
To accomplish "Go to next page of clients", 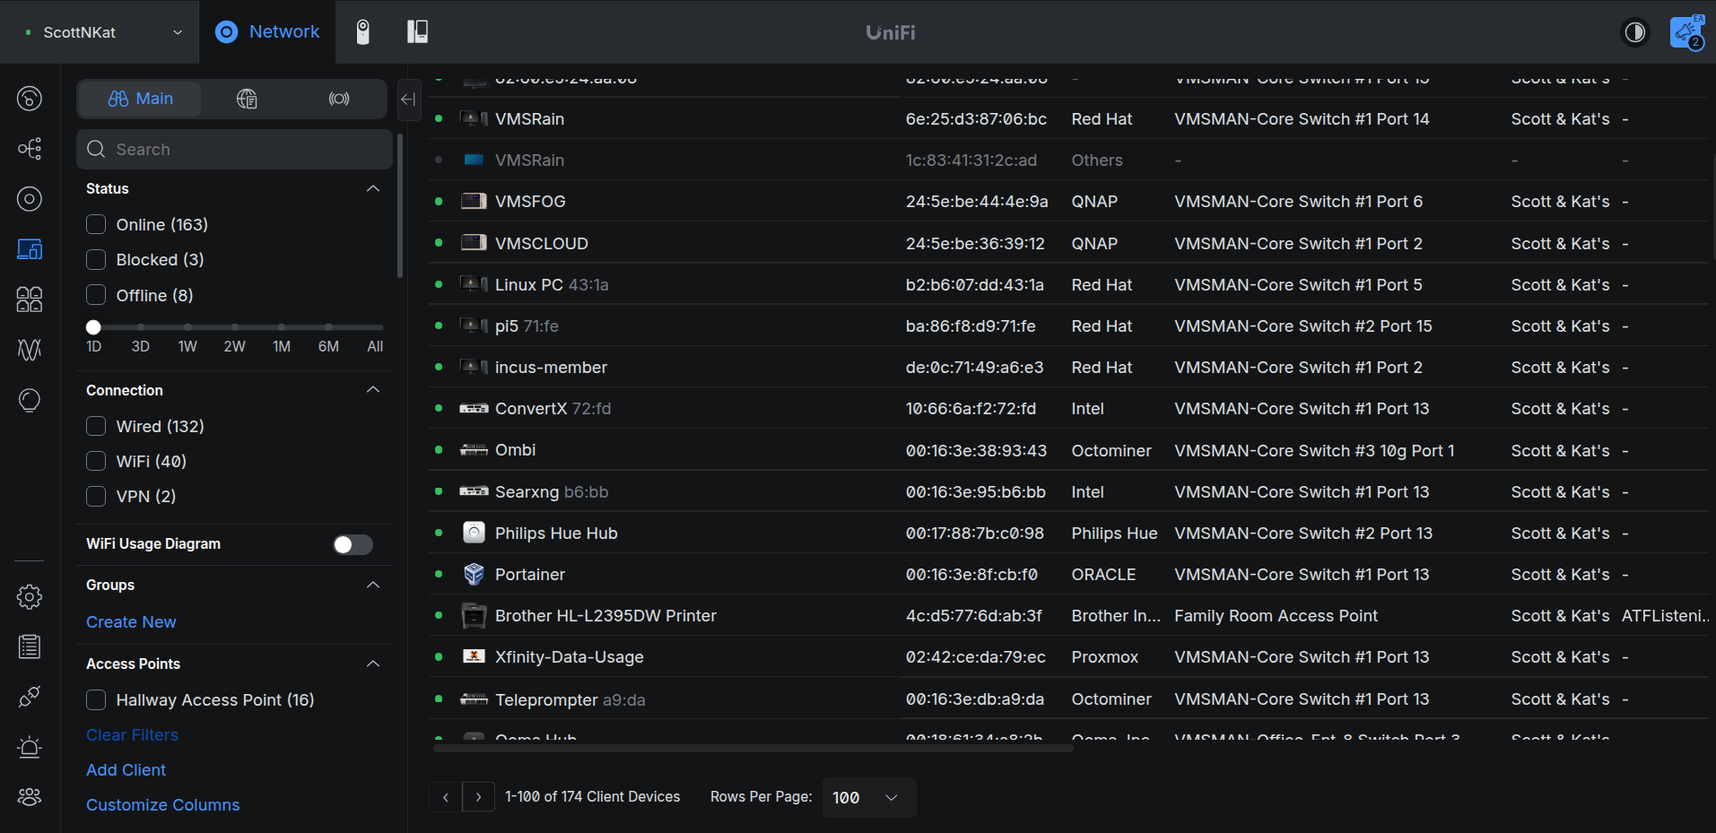I will [x=478, y=797].
